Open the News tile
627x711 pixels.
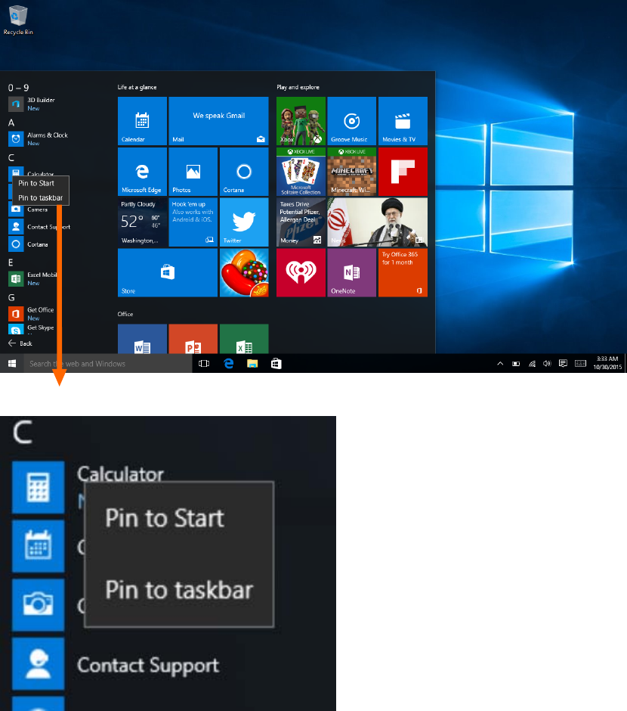[377, 222]
